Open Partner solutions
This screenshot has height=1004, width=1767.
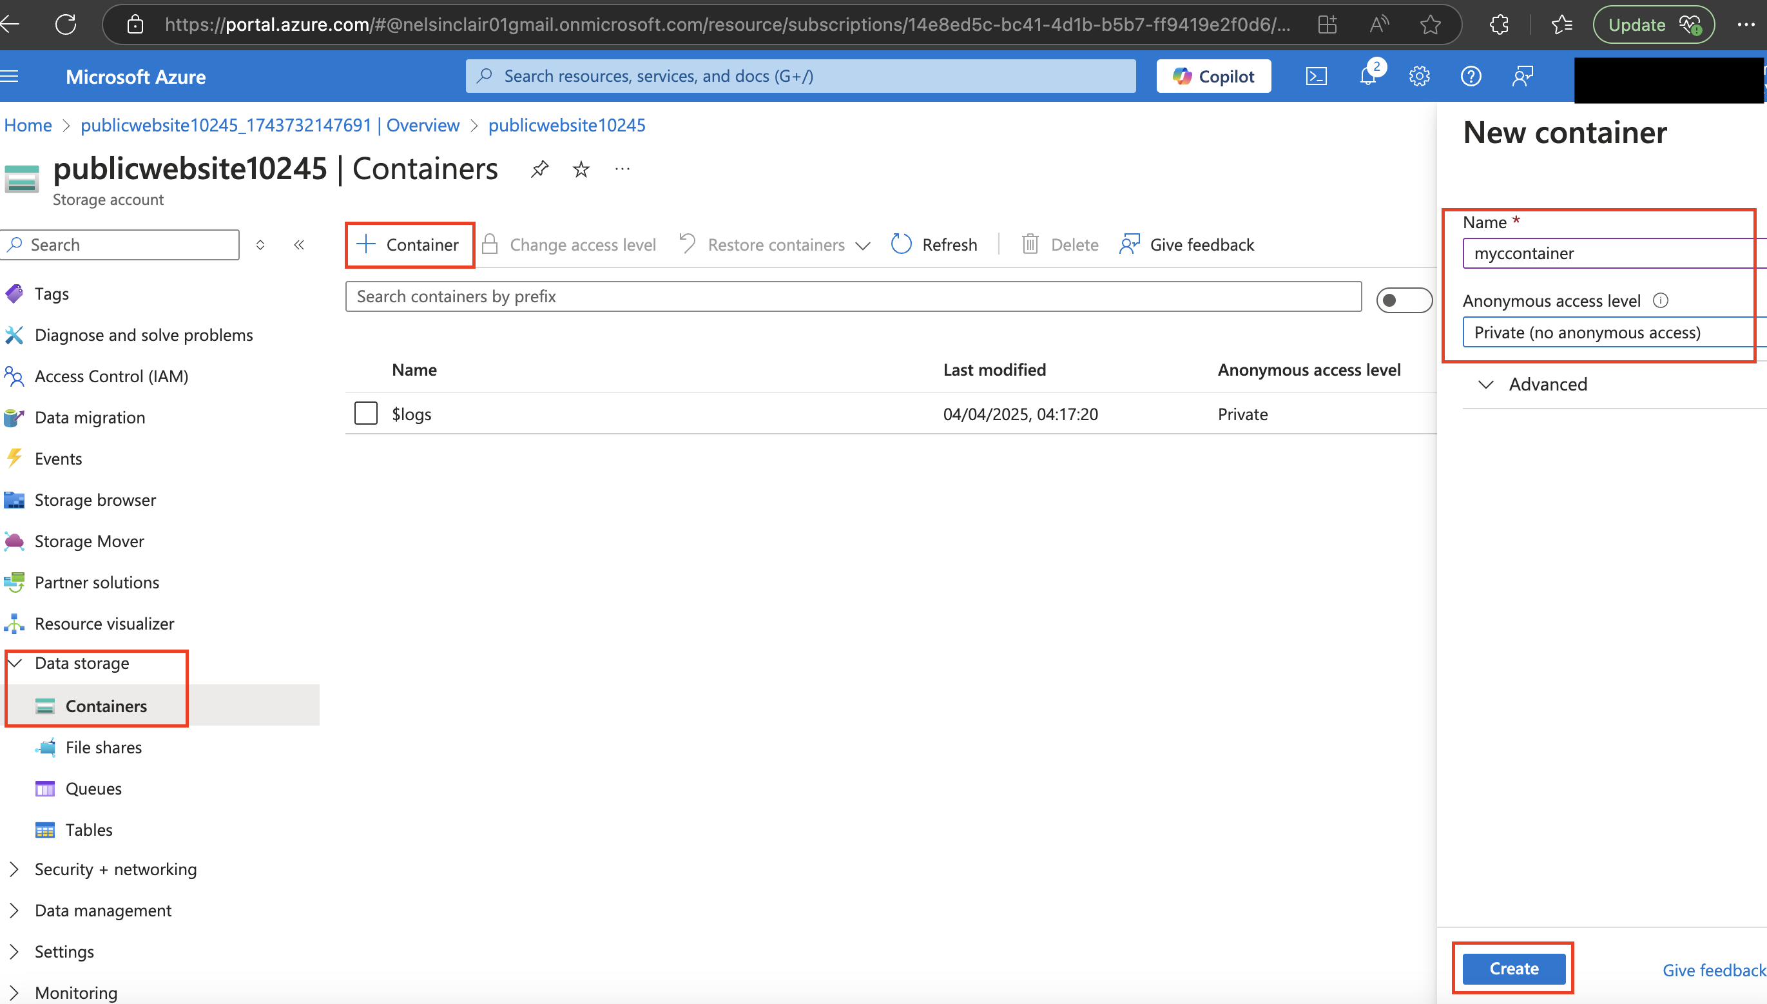pos(97,583)
